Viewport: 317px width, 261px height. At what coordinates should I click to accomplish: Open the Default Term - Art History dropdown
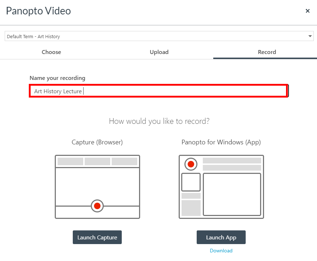[158, 36]
